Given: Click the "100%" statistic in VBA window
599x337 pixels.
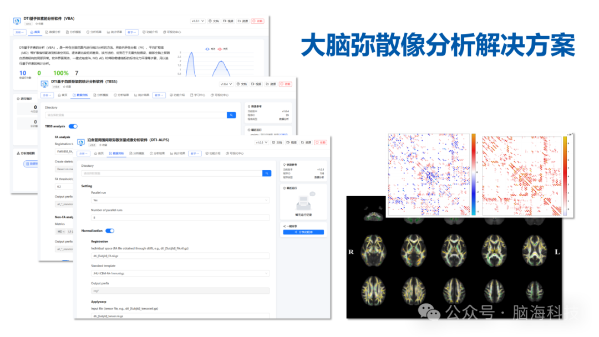Looking at the screenshot, I should (x=61, y=73).
